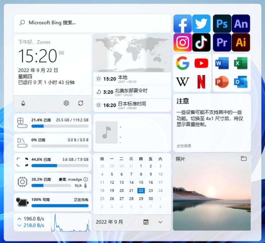Click the water droplet icon
This screenshot has width=265, height=243.
[x=23, y=103]
